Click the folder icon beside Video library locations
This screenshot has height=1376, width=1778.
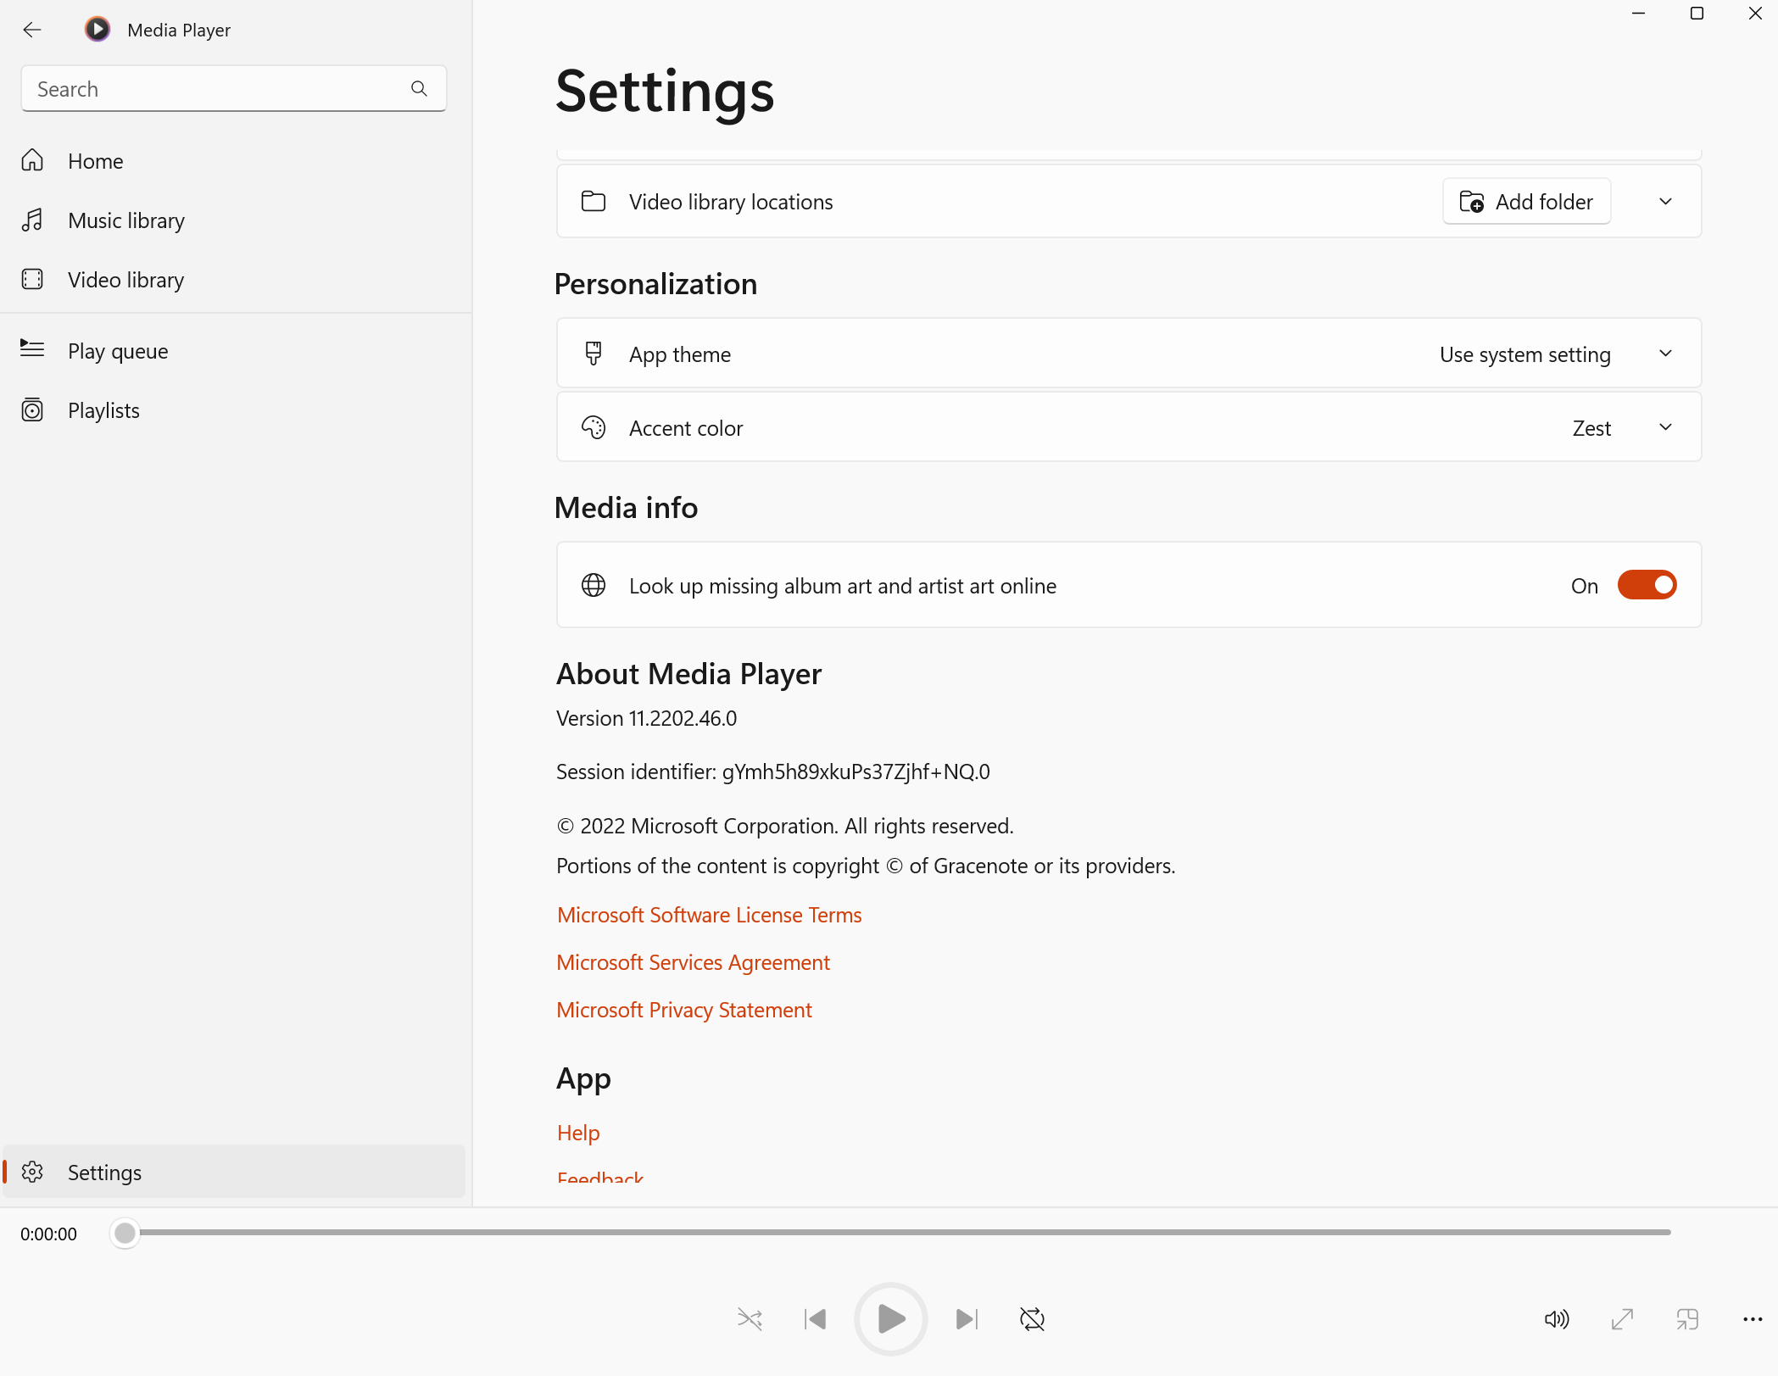pyautogui.click(x=594, y=202)
